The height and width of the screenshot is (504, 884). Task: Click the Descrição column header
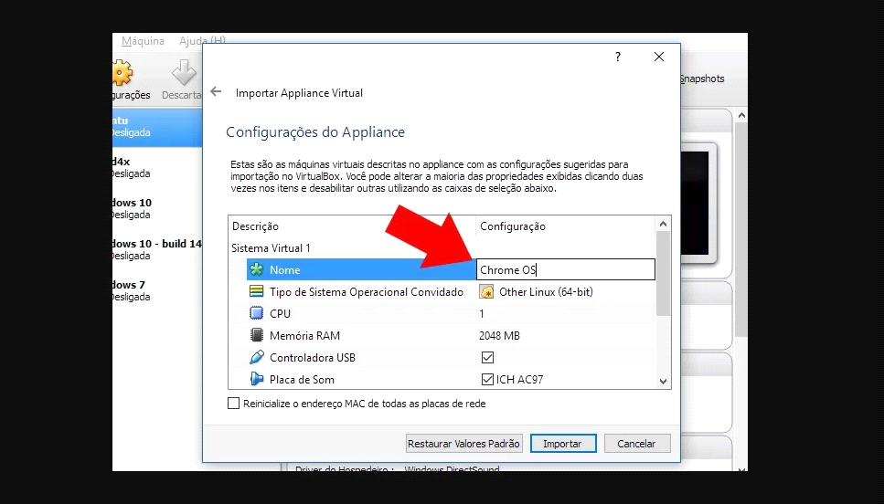coord(255,226)
